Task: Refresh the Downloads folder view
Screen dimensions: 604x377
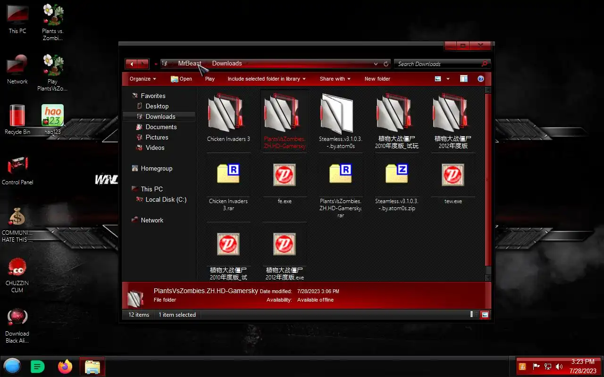Action: tap(386, 64)
